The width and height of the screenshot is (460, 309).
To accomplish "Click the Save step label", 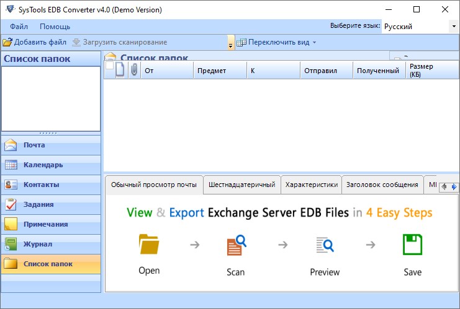I will pos(412,272).
